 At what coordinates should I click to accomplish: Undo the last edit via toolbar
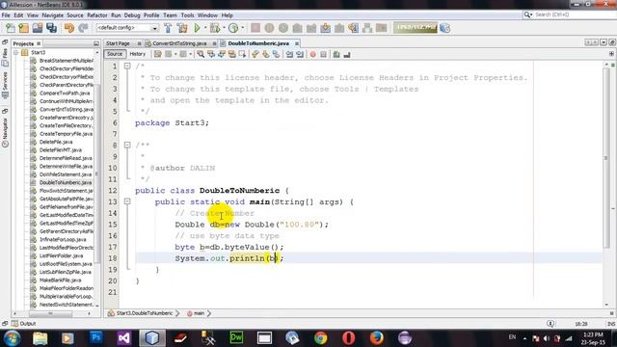tap(69, 28)
